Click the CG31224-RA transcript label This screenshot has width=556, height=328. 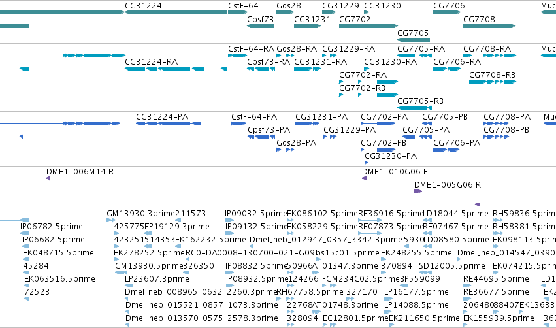(x=152, y=61)
